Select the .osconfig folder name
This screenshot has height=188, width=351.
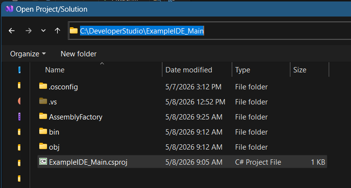click(64, 87)
